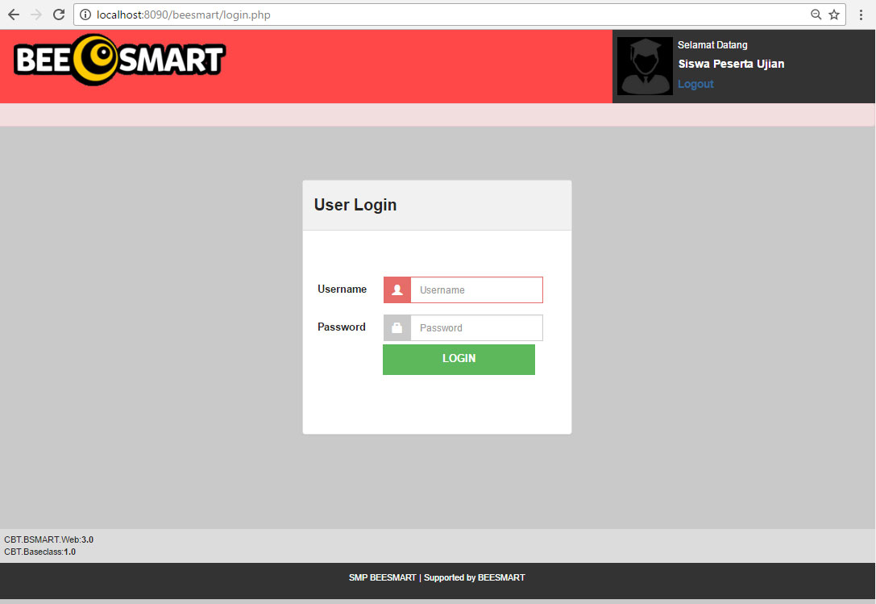Open the Chrome three-dot menu
This screenshot has width=876, height=604.
click(x=861, y=14)
